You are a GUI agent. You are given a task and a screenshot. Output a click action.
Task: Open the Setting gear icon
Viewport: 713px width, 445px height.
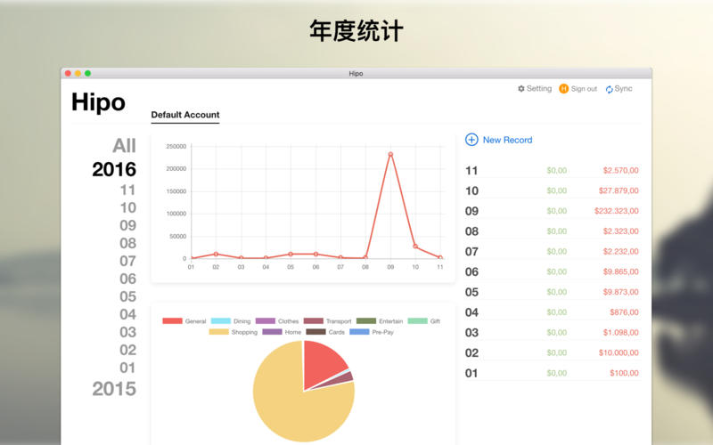pyautogui.click(x=521, y=88)
